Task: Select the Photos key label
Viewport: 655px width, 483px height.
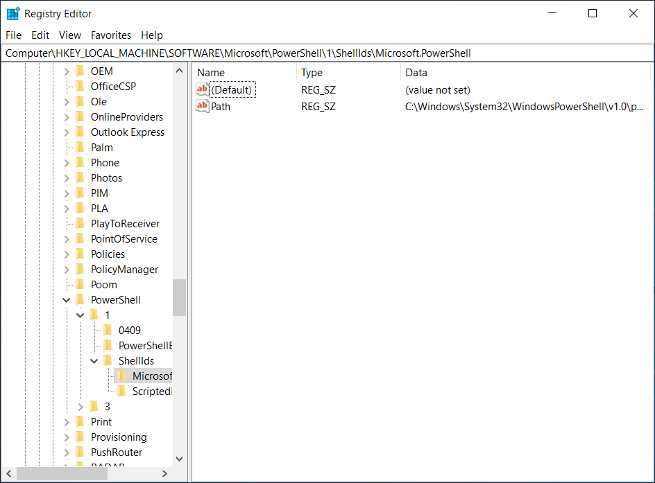Action: click(107, 177)
